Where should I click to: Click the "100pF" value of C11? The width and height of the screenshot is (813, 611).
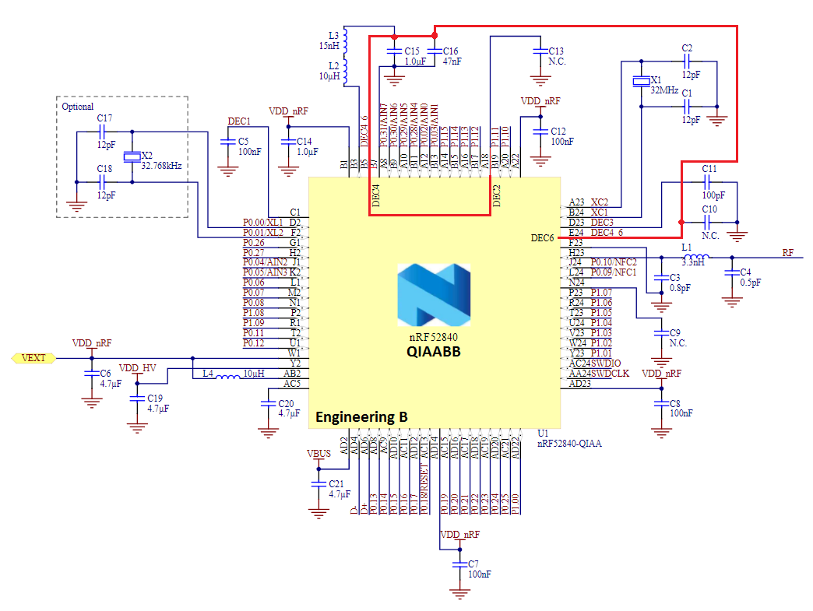tap(713, 195)
